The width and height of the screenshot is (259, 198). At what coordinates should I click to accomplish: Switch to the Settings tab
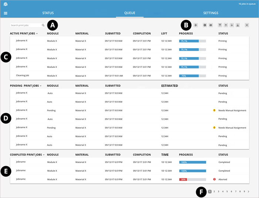(211, 13)
